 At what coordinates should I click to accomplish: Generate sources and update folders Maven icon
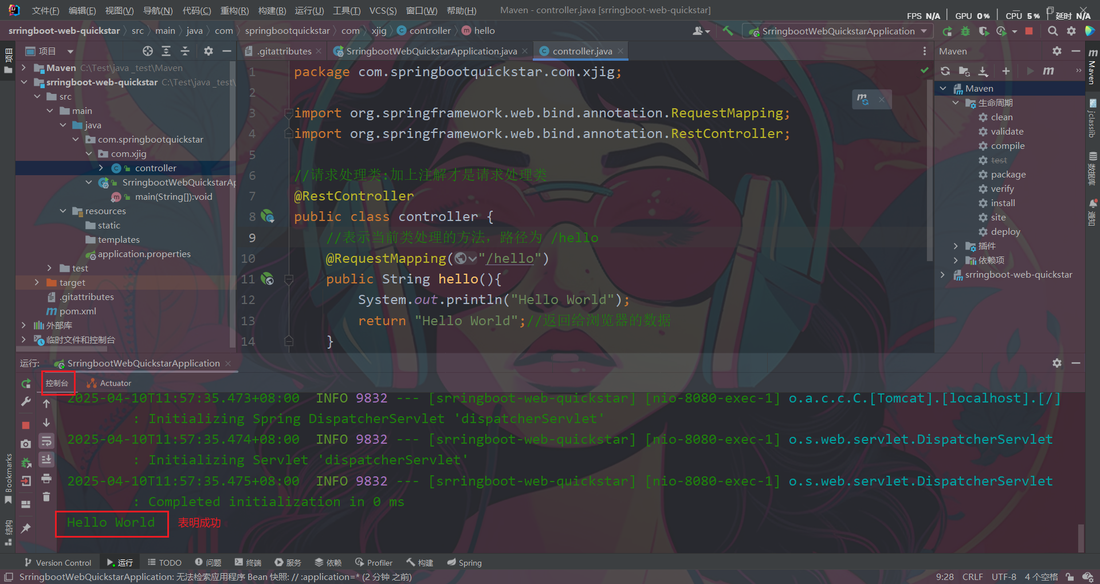pos(964,71)
